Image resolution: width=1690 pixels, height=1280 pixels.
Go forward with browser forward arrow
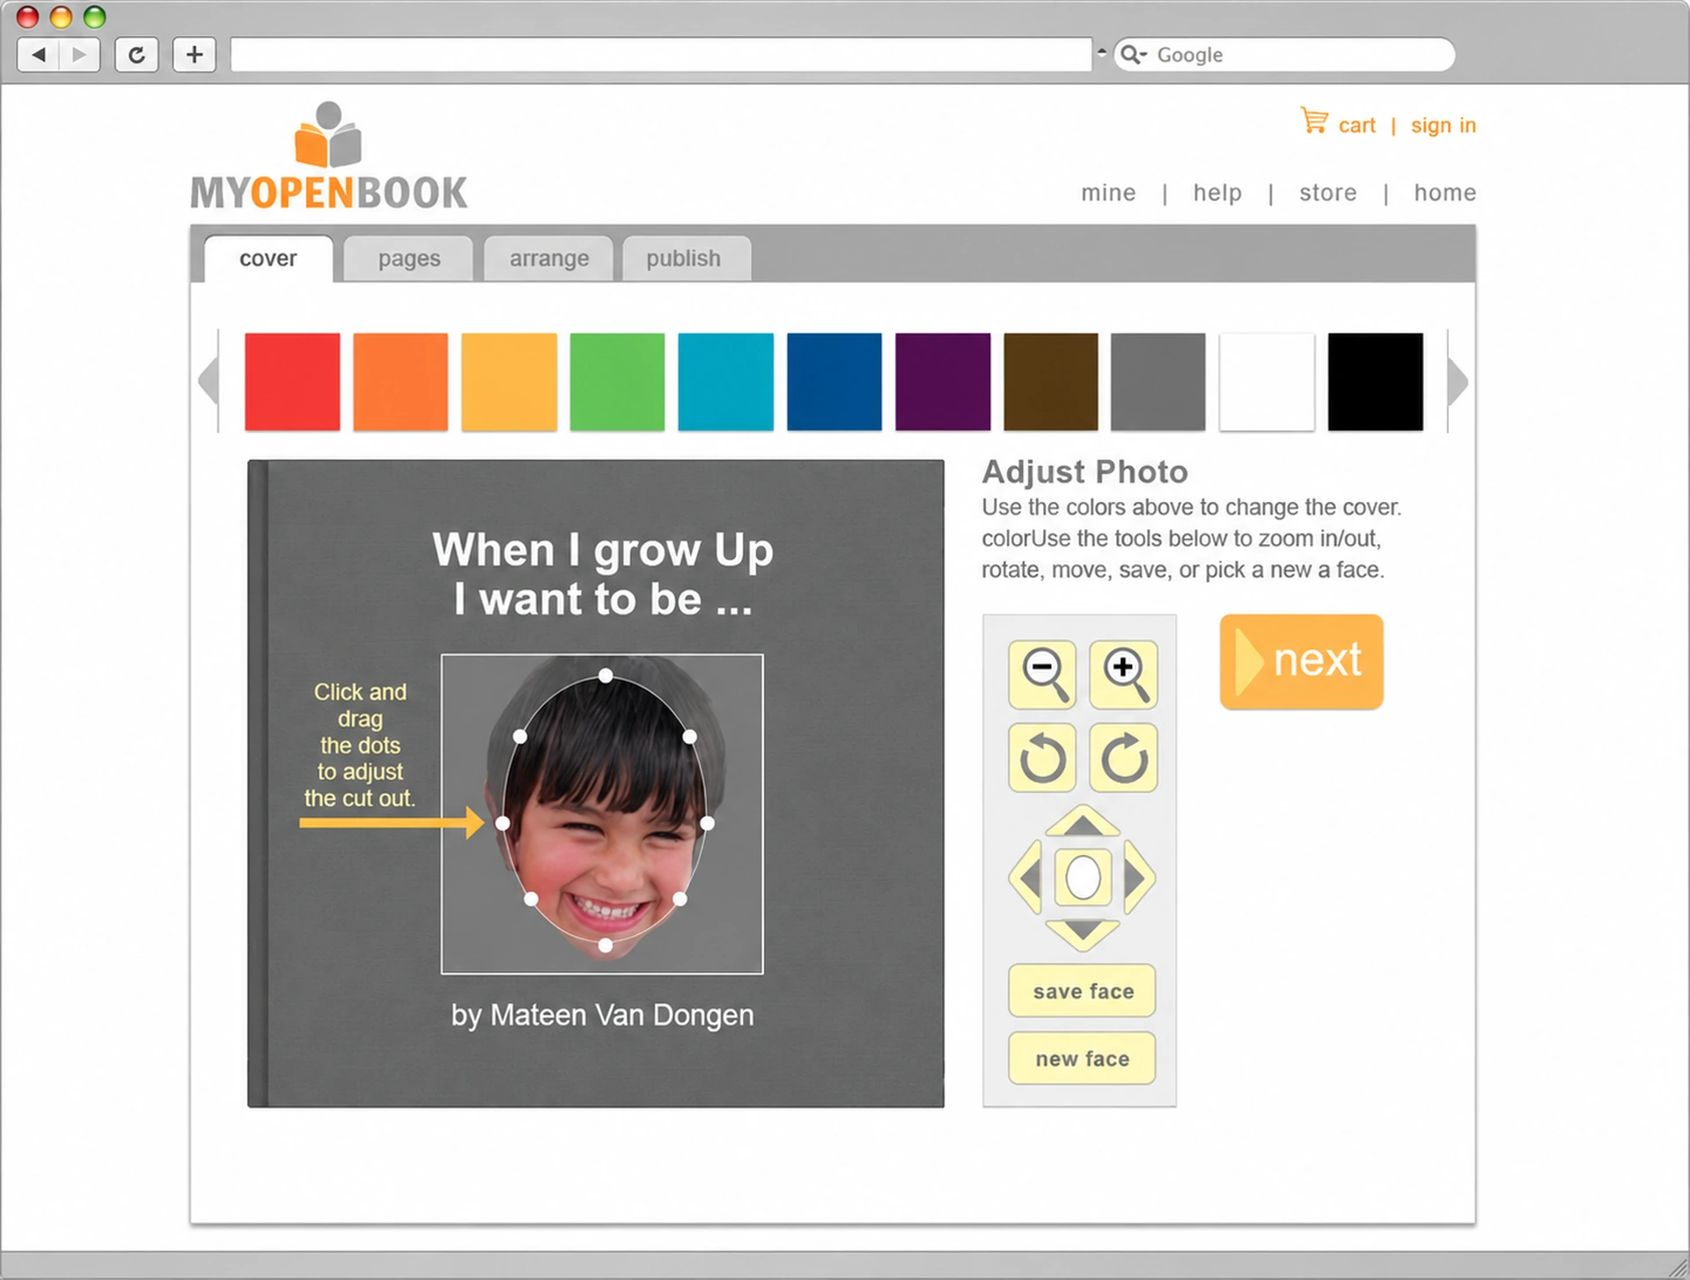pyautogui.click(x=79, y=55)
